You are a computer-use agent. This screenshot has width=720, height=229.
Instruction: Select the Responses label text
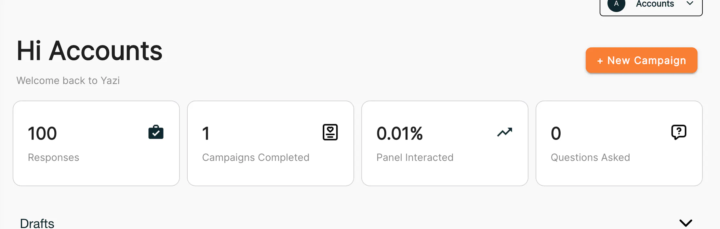click(x=54, y=157)
